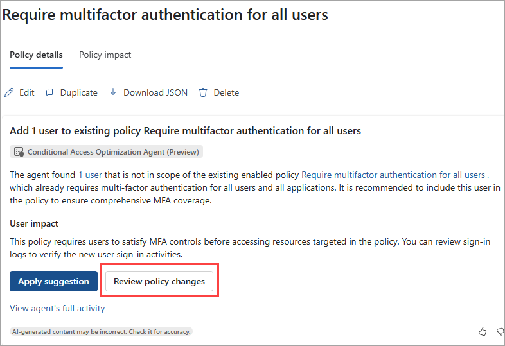The image size is (505, 346).
Task: Click the Conditional Access Optimization Agent badge icon
Action: (19, 152)
